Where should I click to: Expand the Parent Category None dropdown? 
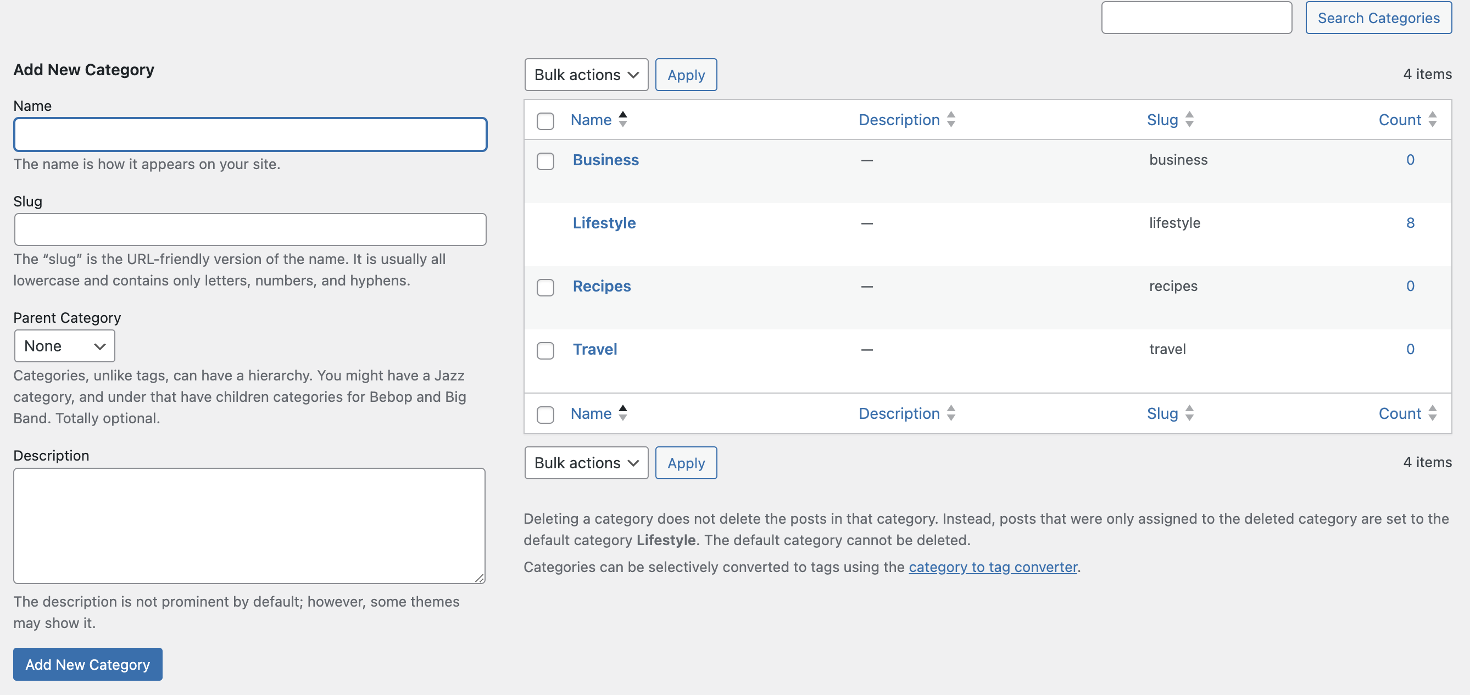64,345
